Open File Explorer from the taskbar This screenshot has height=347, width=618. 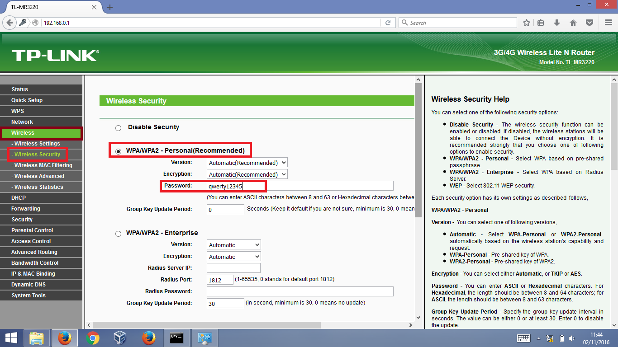pyautogui.click(x=37, y=338)
